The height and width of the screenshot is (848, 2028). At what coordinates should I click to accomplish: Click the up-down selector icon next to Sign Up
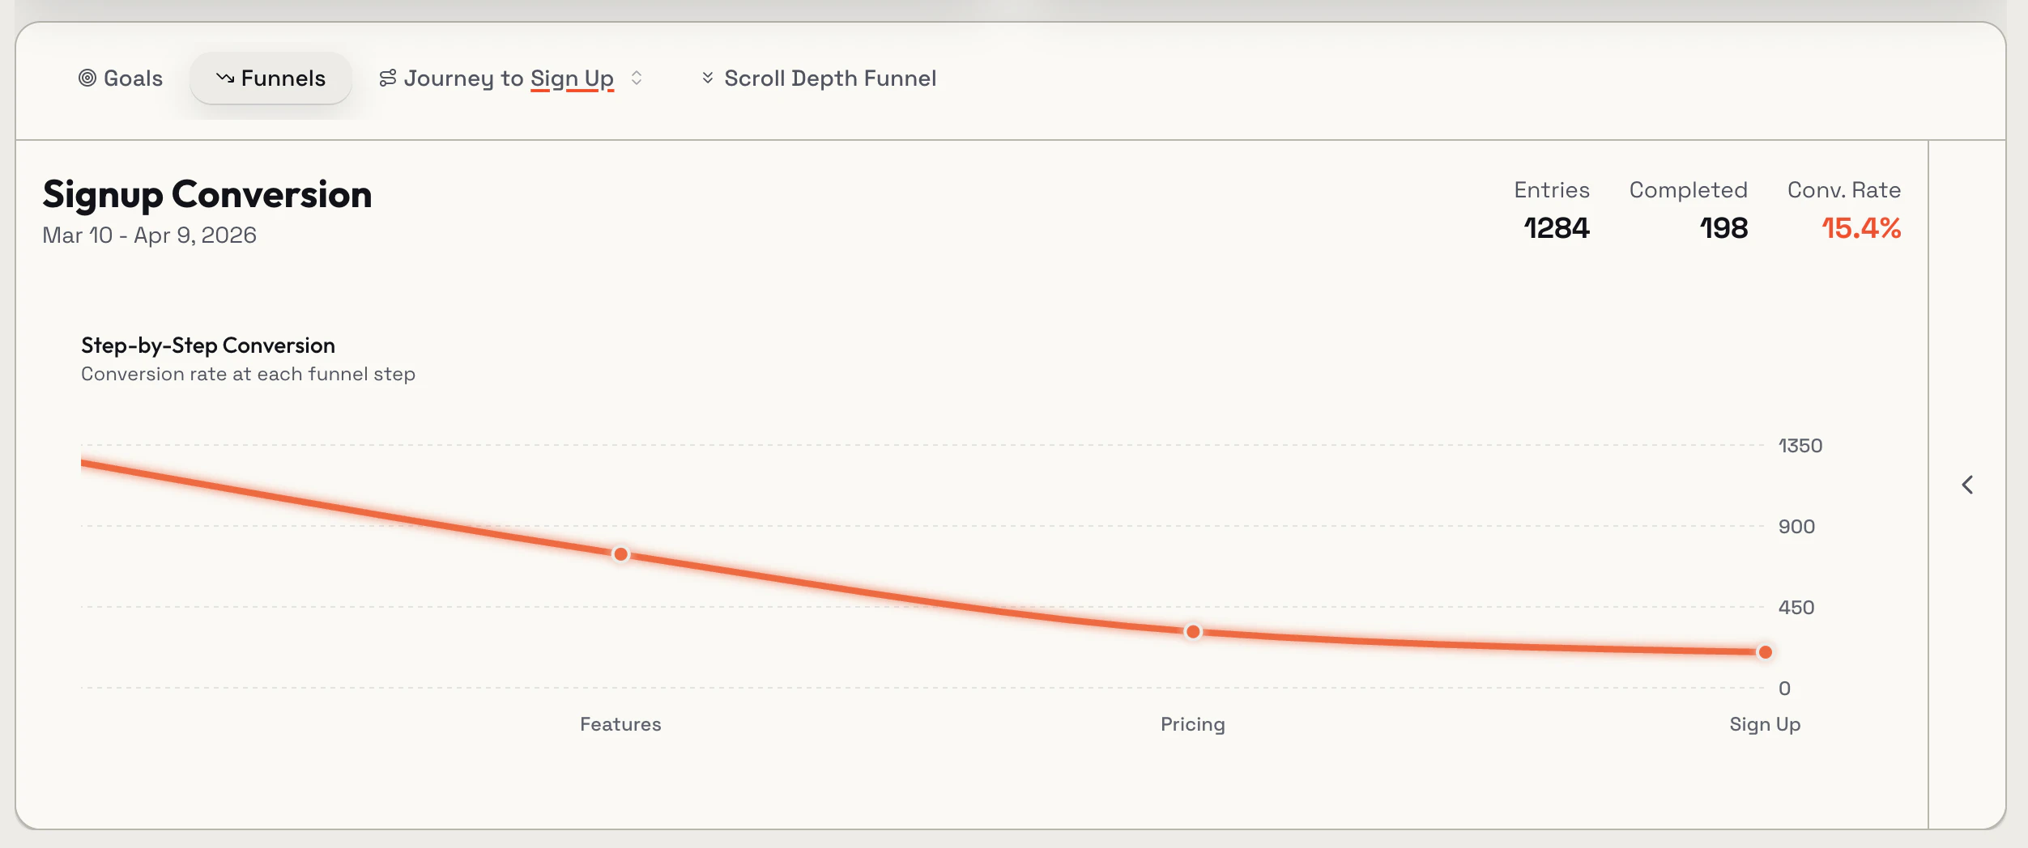pos(637,78)
